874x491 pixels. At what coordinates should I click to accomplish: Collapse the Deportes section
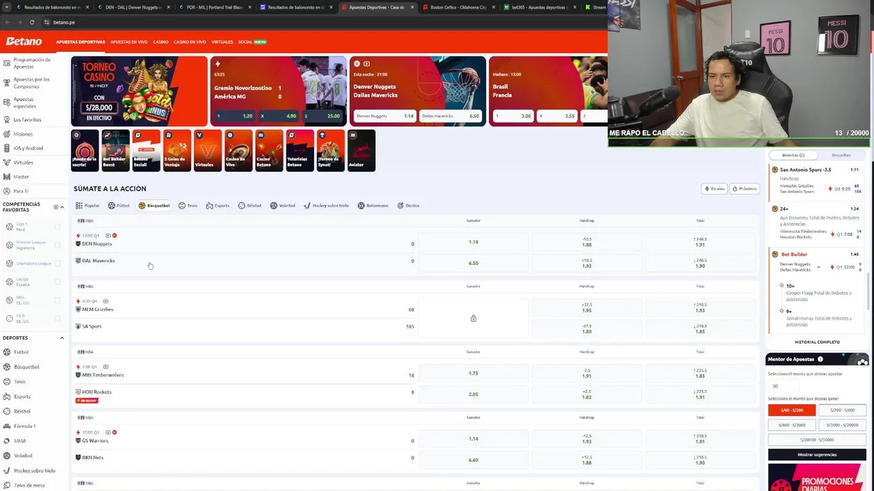point(61,338)
